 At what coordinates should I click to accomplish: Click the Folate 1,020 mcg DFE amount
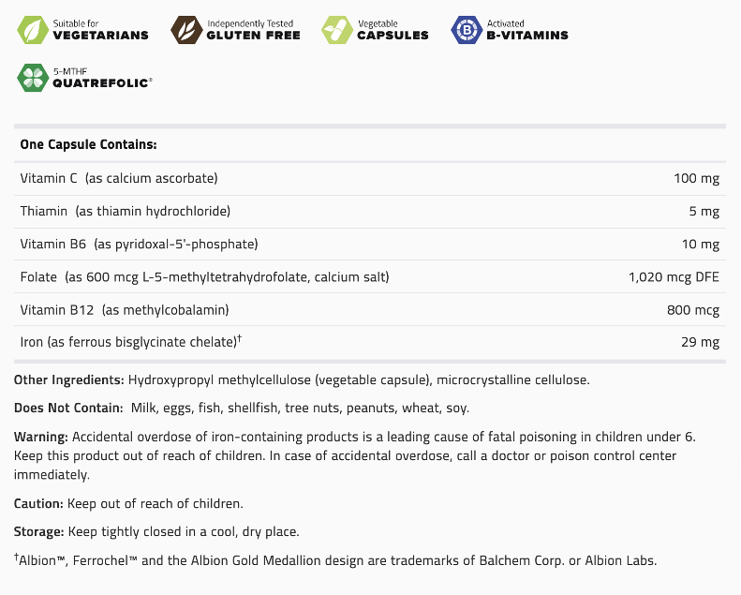674,276
